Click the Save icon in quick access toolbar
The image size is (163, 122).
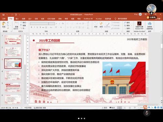(4, 15)
